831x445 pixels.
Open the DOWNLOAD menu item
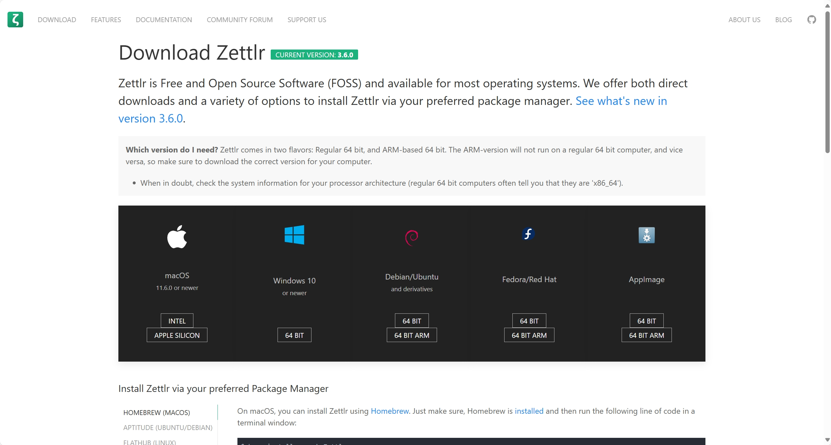(x=57, y=20)
